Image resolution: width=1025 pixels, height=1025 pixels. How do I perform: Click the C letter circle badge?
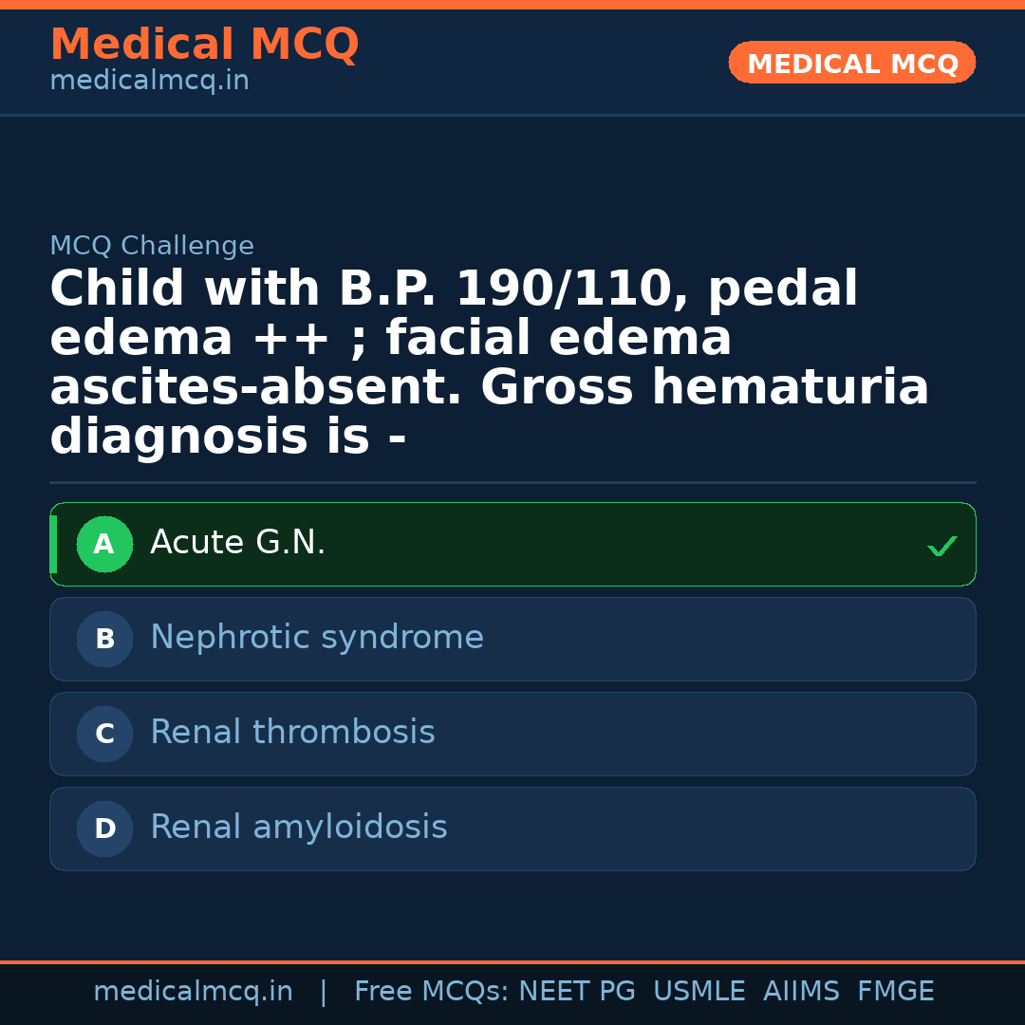click(x=104, y=735)
